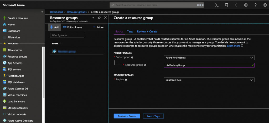The image size is (269, 123).
Task: Click the blue Review + Create button
Action: pyautogui.click(x=127, y=116)
